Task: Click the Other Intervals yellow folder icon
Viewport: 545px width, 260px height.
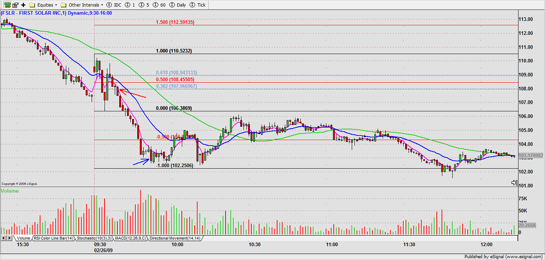Action: click(63, 5)
